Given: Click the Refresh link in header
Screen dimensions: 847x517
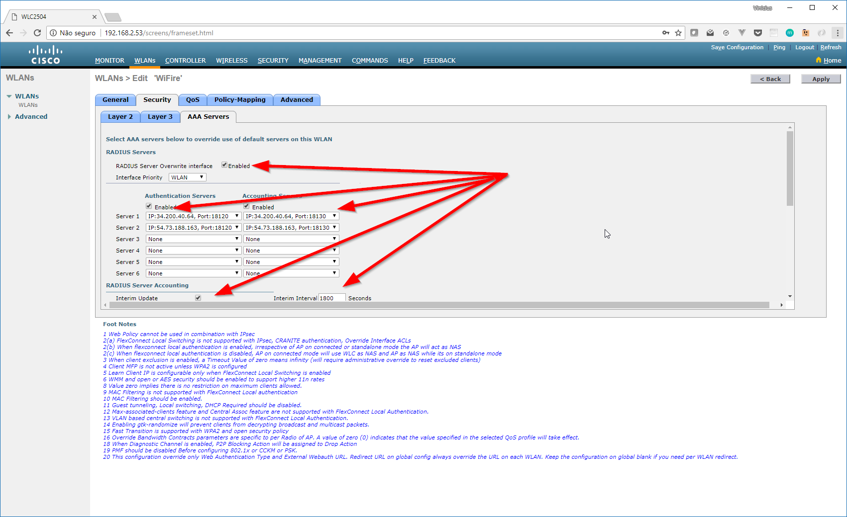Looking at the screenshot, I should pos(831,47).
